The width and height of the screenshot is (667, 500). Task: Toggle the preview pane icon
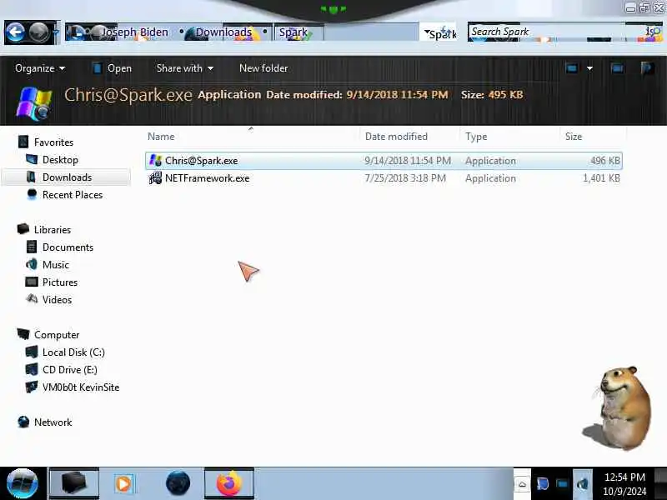[617, 68]
